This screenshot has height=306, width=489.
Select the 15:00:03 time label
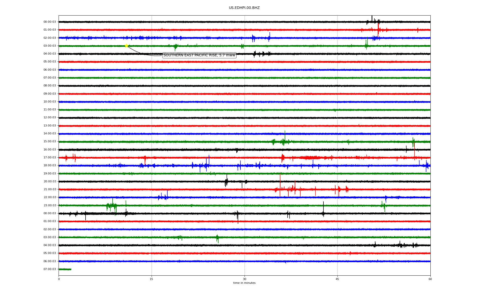coord(50,142)
